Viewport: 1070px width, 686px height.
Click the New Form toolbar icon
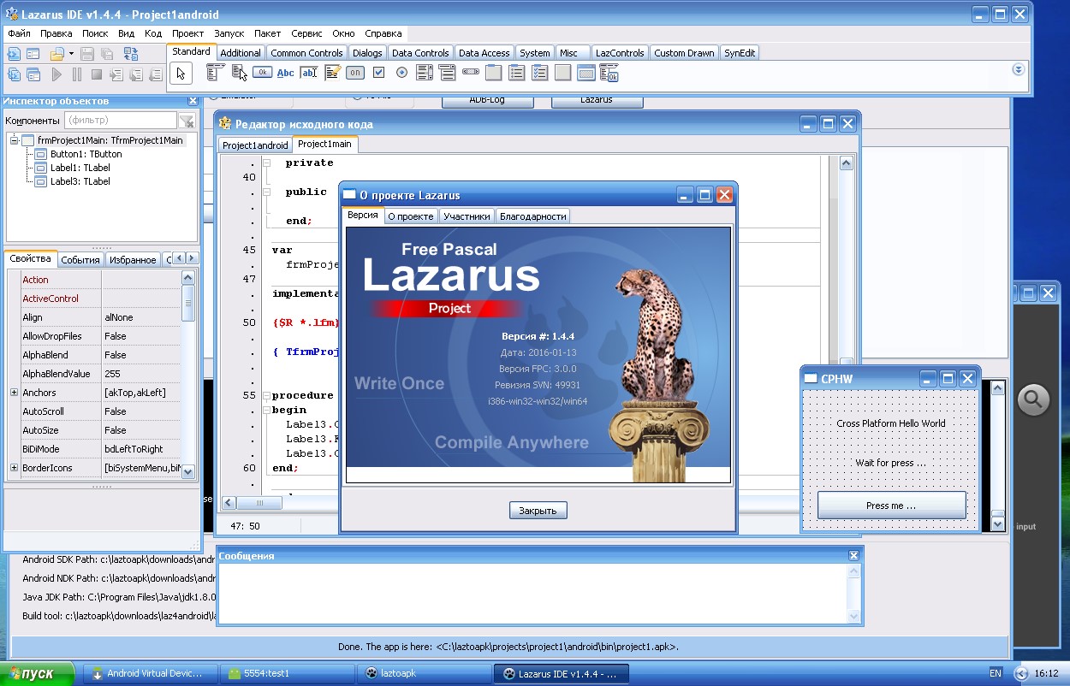[x=33, y=54]
